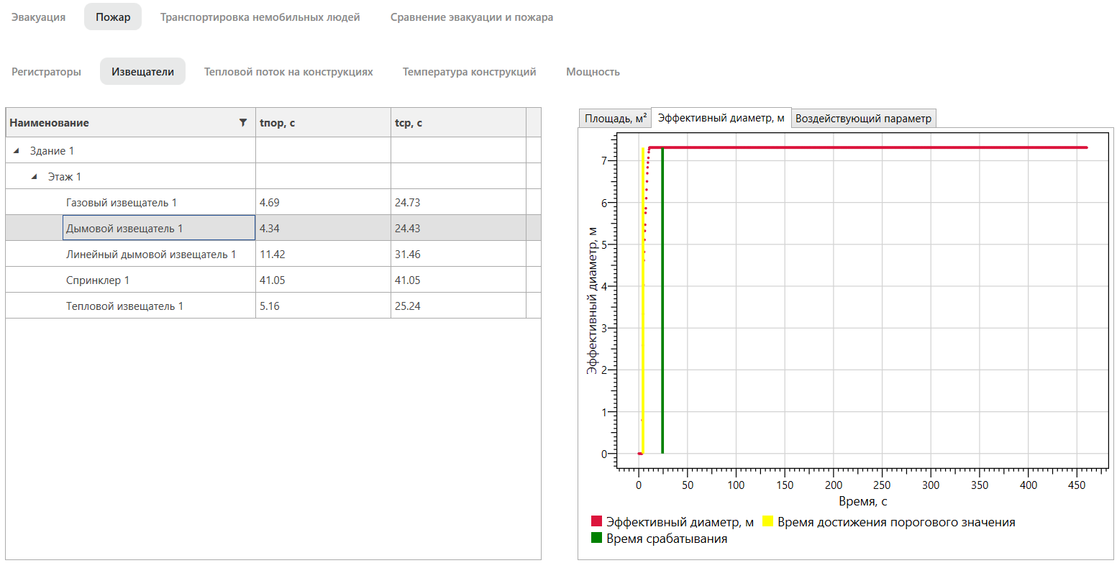Click the yellow threshold time line on chart
1117x563 pixels.
click(642, 302)
